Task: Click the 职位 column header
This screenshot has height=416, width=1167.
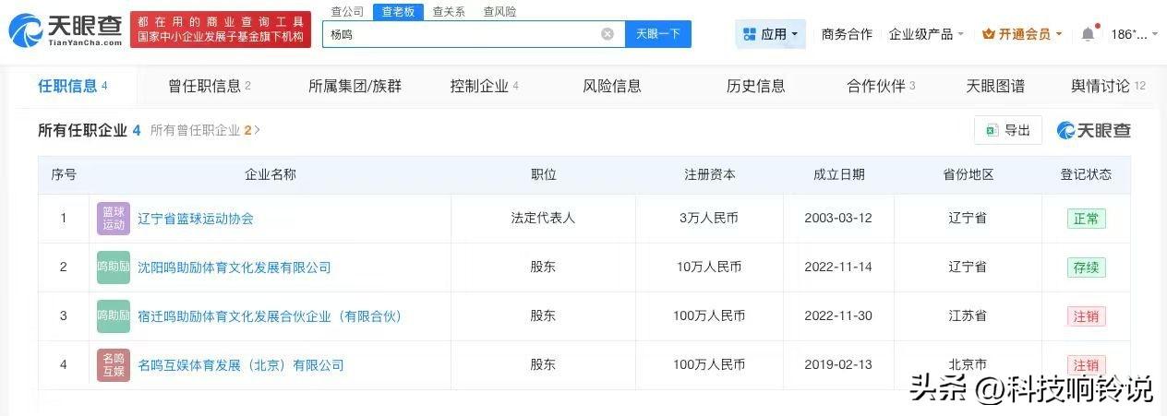Action: pos(543,174)
